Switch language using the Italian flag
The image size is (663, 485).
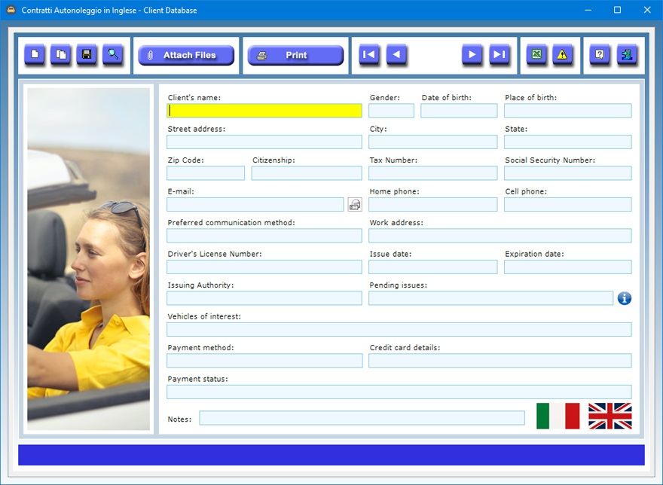[x=558, y=416]
